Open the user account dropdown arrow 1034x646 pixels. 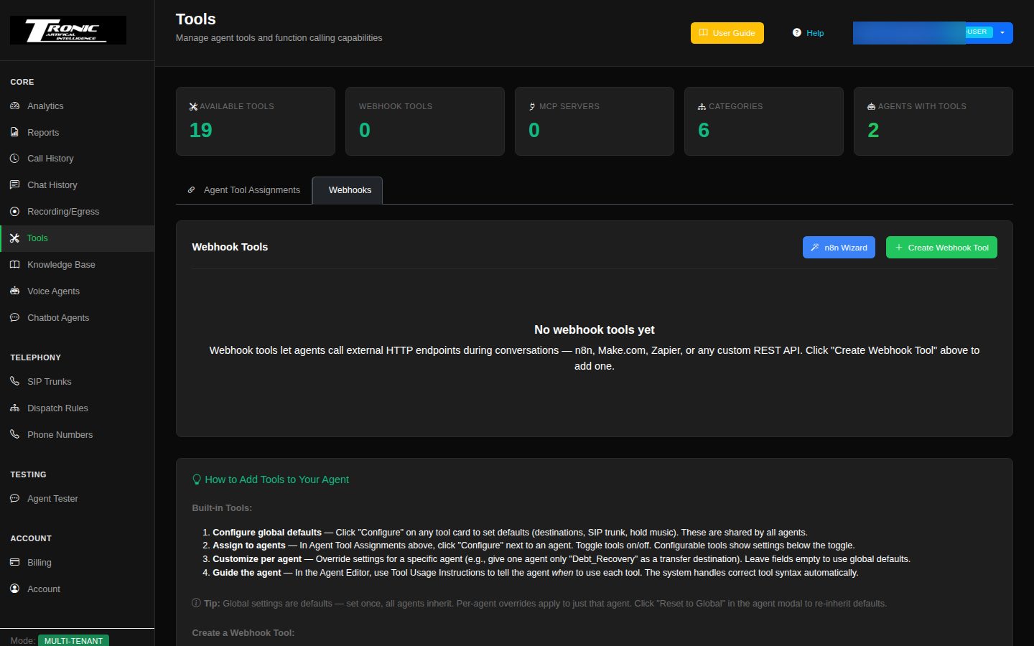1002,32
